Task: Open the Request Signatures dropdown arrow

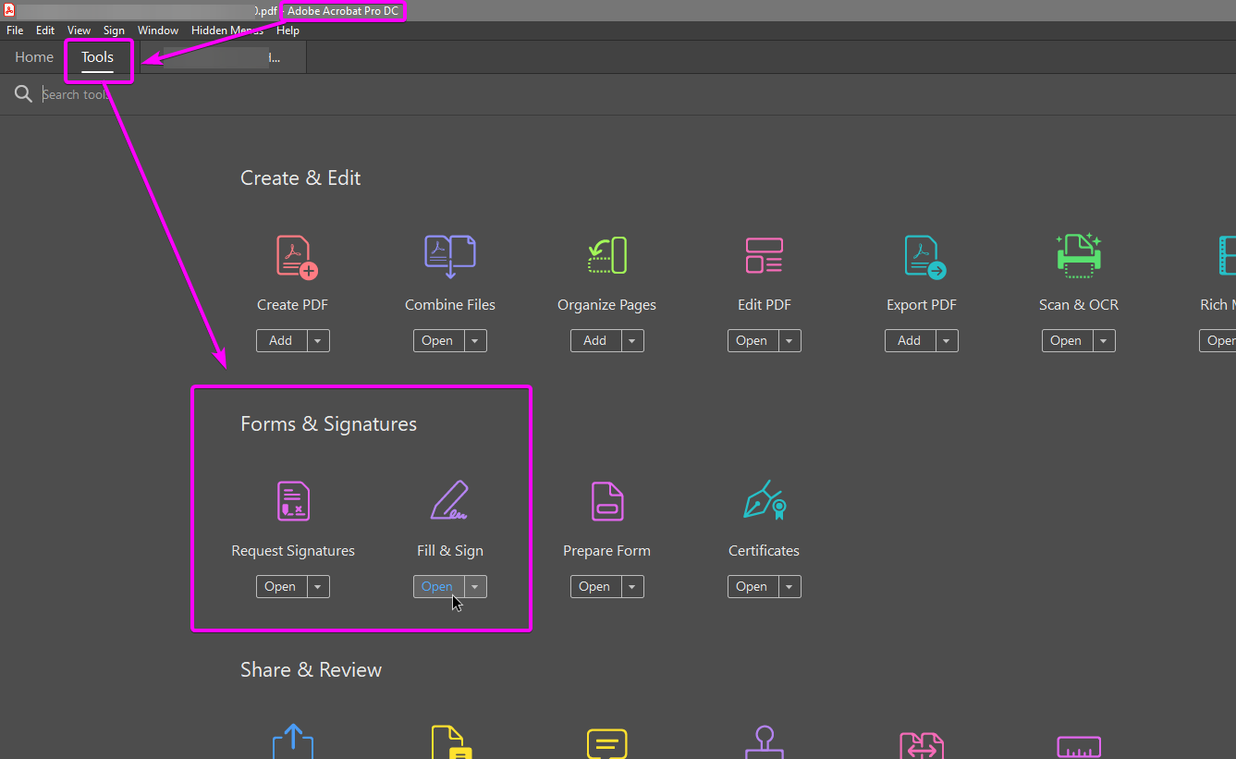Action: [318, 586]
